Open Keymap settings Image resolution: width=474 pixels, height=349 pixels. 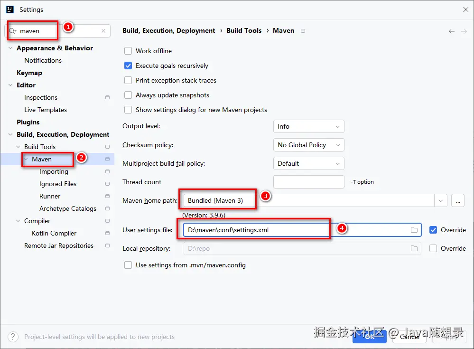pyautogui.click(x=29, y=73)
